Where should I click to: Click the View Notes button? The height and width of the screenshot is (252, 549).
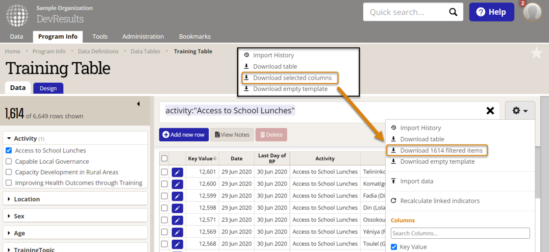232,135
